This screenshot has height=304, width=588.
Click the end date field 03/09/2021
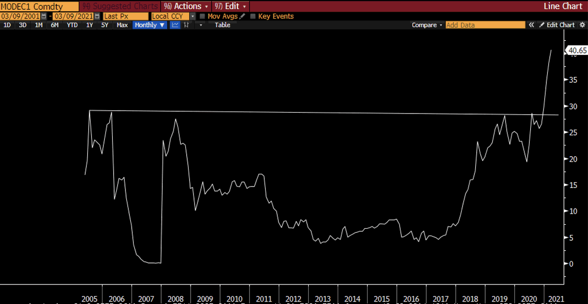coord(73,16)
